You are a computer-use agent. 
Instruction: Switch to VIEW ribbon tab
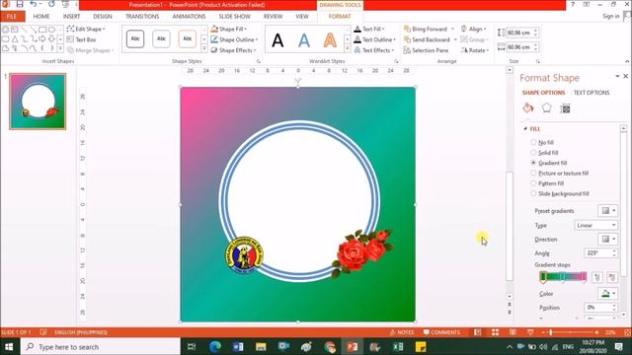(302, 17)
